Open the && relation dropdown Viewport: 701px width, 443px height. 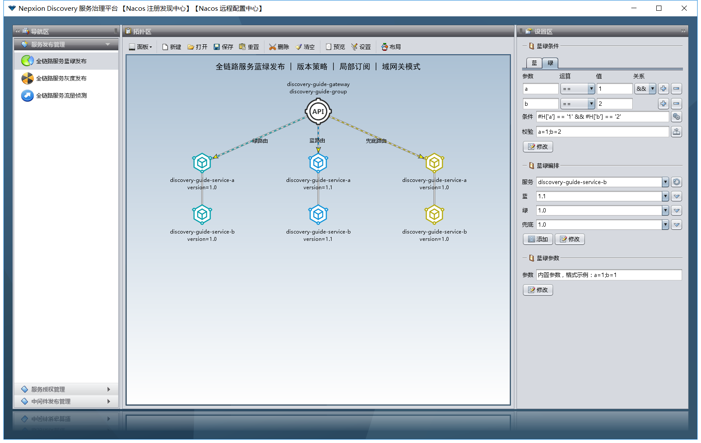pyautogui.click(x=652, y=89)
